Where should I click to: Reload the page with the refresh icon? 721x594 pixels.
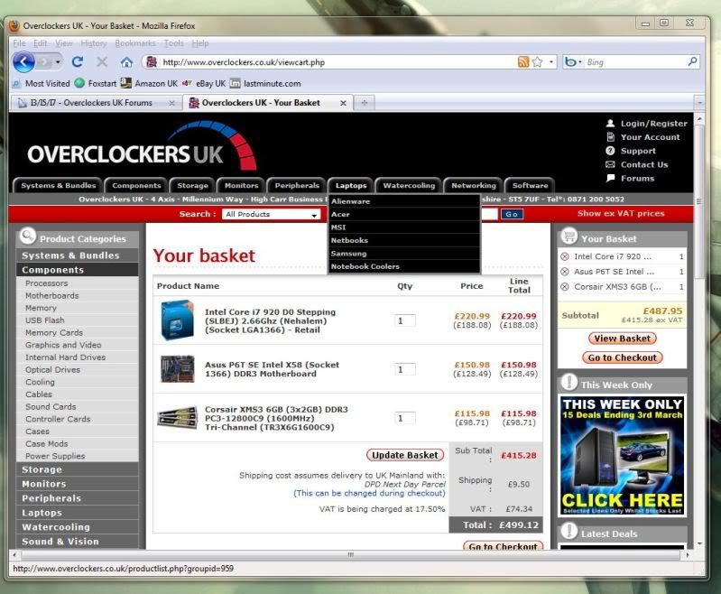click(x=78, y=62)
